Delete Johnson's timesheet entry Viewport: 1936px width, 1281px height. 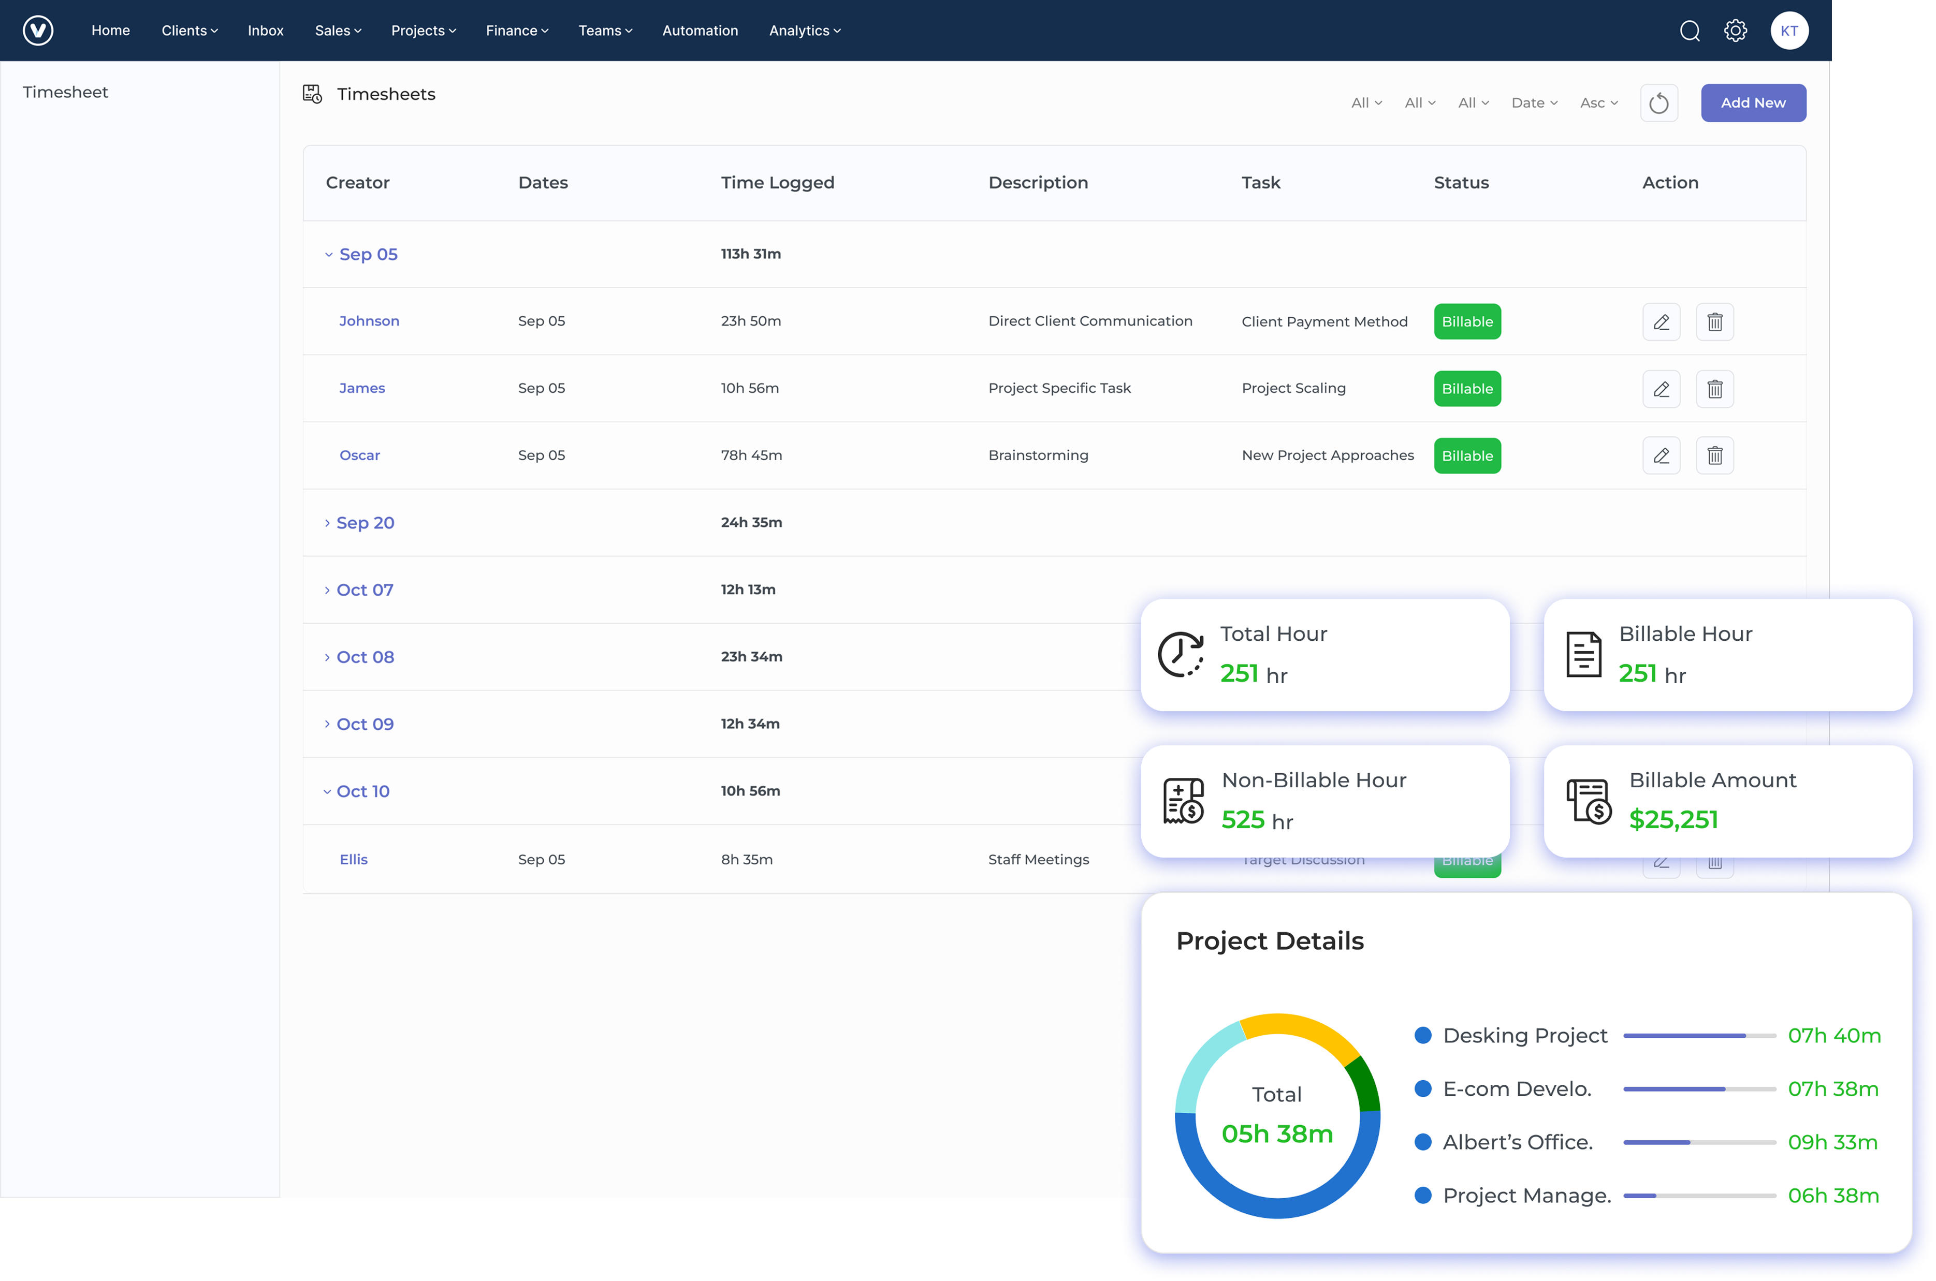(1714, 322)
